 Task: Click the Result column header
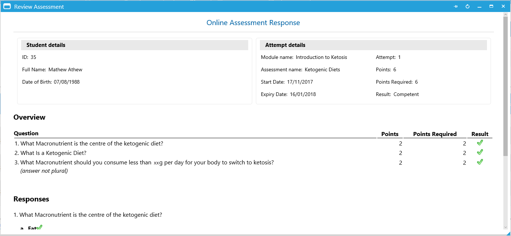[480, 134]
